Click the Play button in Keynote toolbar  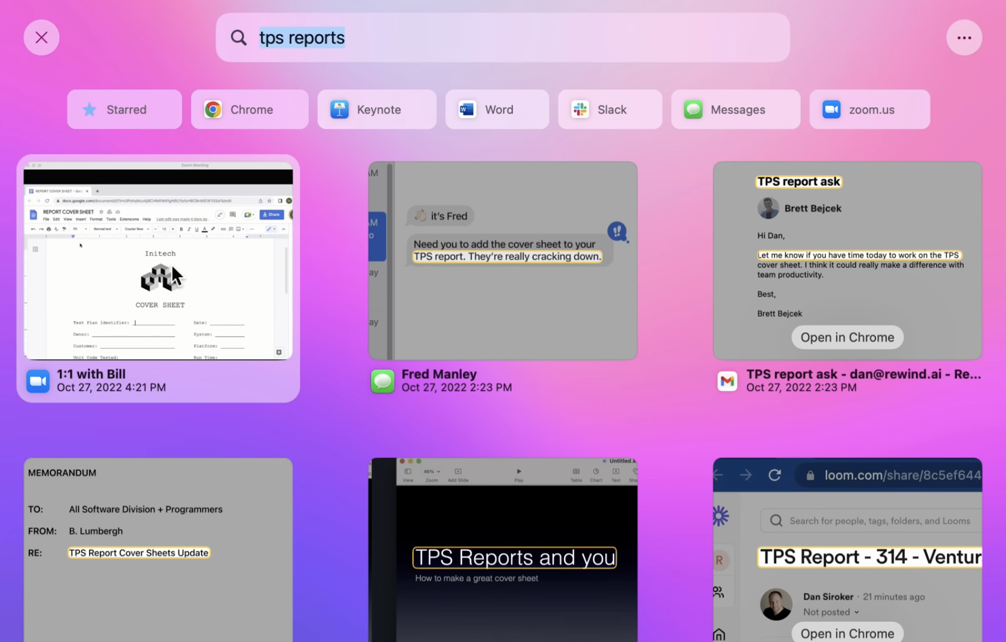click(x=518, y=475)
